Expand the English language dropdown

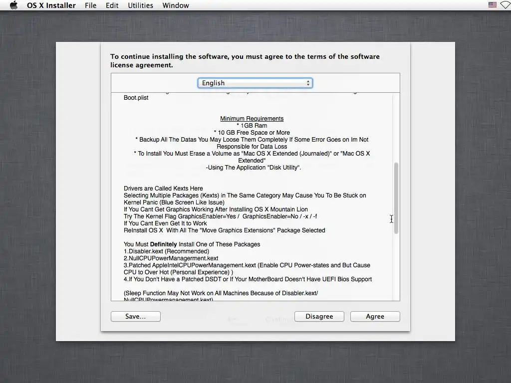(255, 83)
